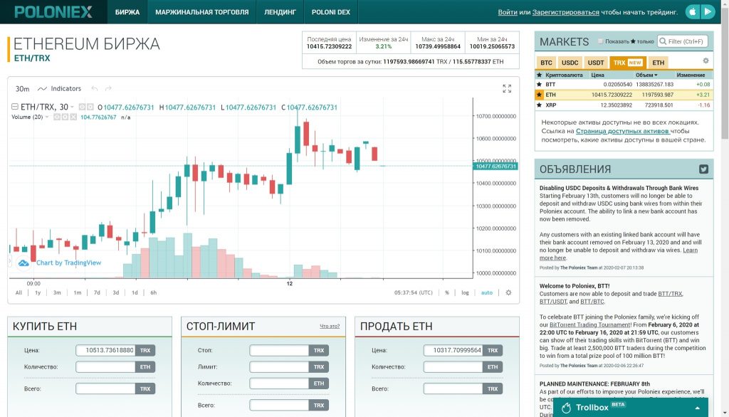Toggle log scale on chart
The image size is (729, 417).
point(465,293)
